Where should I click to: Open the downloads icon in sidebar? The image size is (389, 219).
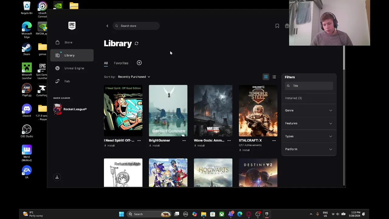(57, 177)
